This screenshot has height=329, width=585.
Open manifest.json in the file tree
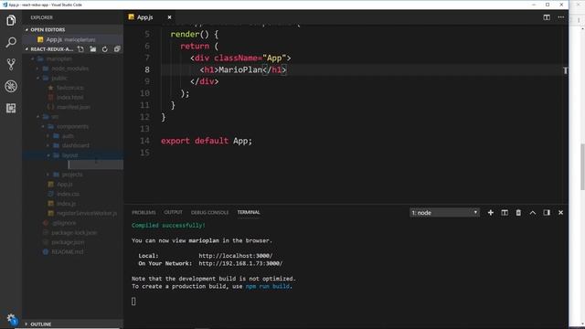73,107
